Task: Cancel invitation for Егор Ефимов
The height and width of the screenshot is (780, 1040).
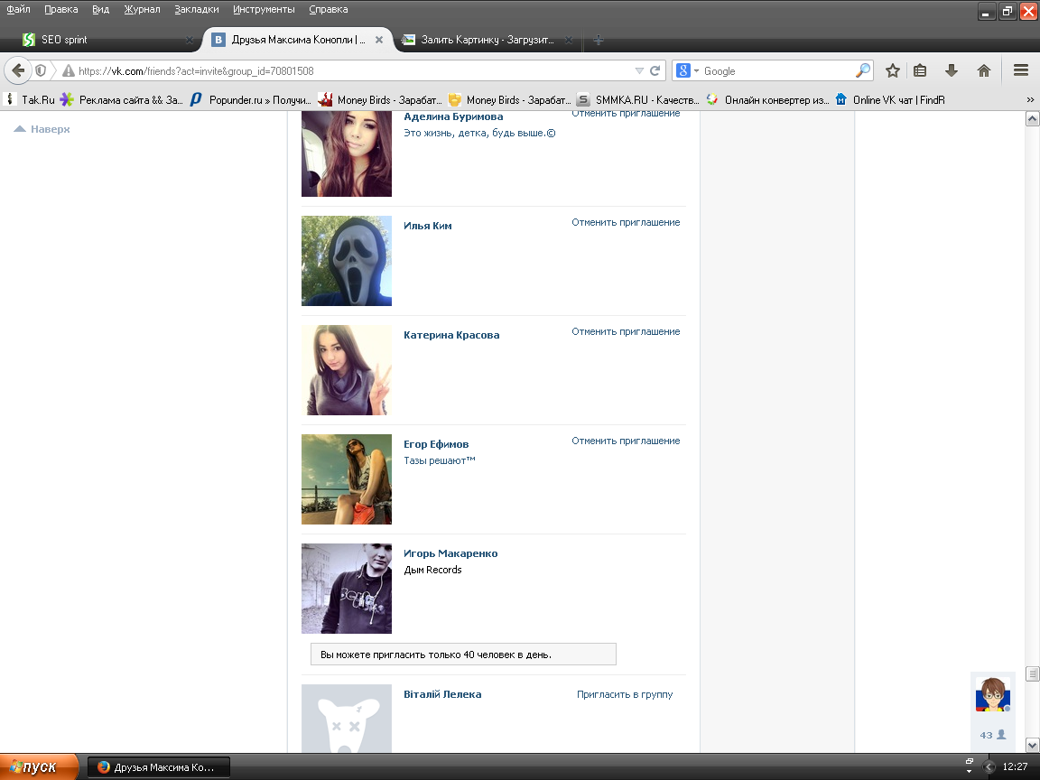Action: click(626, 441)
